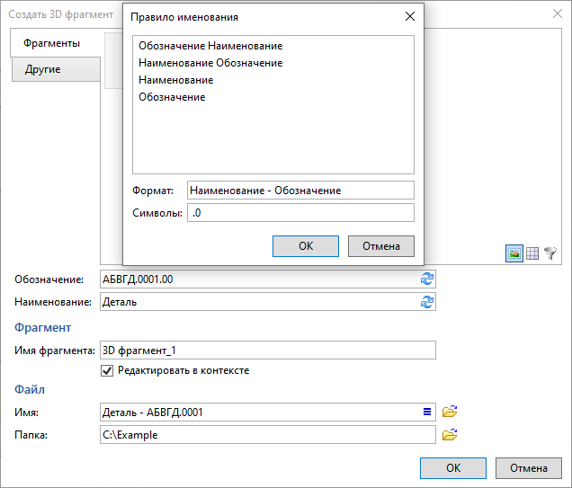The width and height of the screenshot is (572, 488).
Task: Click refresh icon in Обозначение field
Action: 426,279
